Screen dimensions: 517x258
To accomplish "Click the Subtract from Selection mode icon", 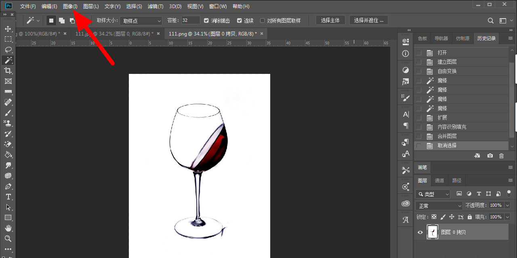I will click(72, 20).
